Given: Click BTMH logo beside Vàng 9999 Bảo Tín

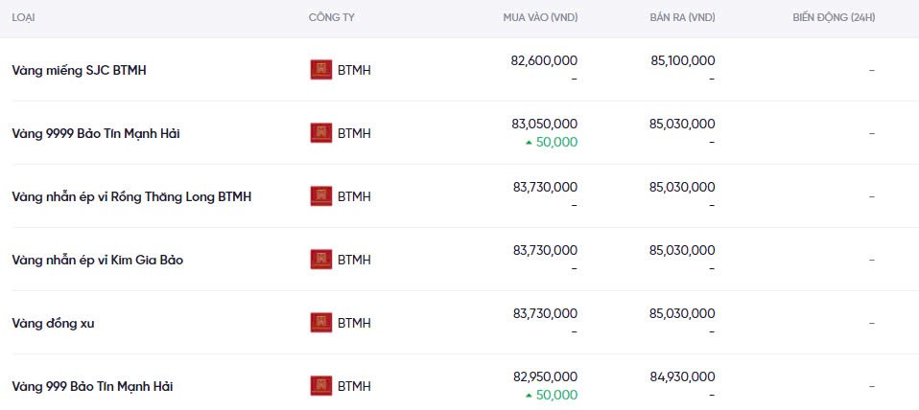Looking at the screenshot, I should click(x=321, y=133).
